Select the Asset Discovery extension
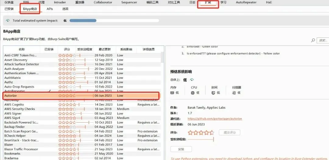The width and height of the screenshot is (329, 160). point(82,60)
